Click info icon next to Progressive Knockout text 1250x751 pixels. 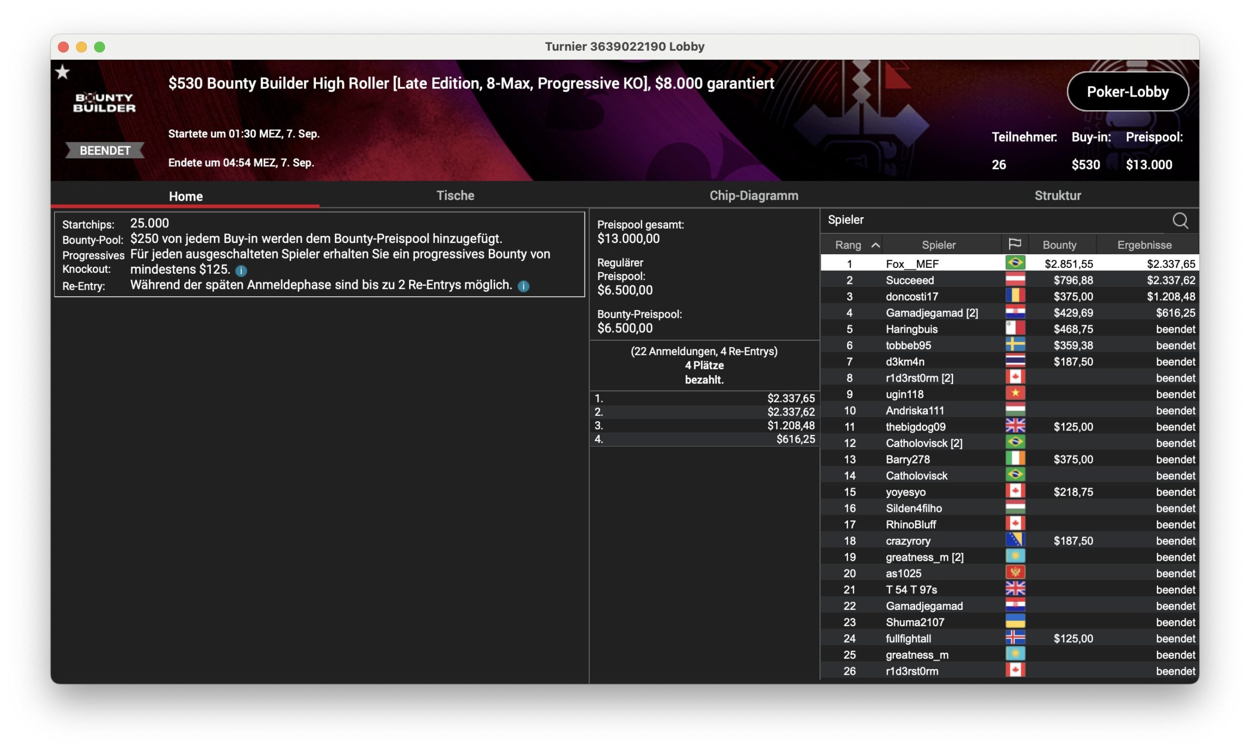click(x=241, y=270)
